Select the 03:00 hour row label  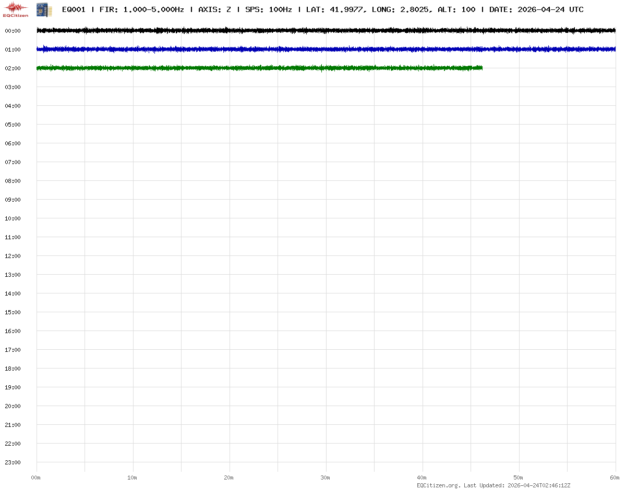pyautogui.click(x=13, y=87)
